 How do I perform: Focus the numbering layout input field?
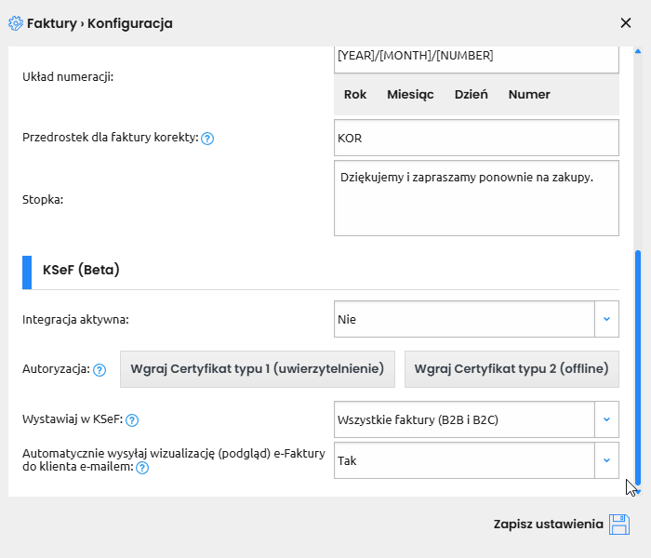tap(475, 58)
